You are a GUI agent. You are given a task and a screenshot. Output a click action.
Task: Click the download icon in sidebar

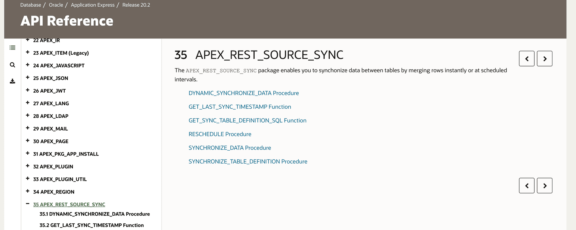tap(12, 81)
